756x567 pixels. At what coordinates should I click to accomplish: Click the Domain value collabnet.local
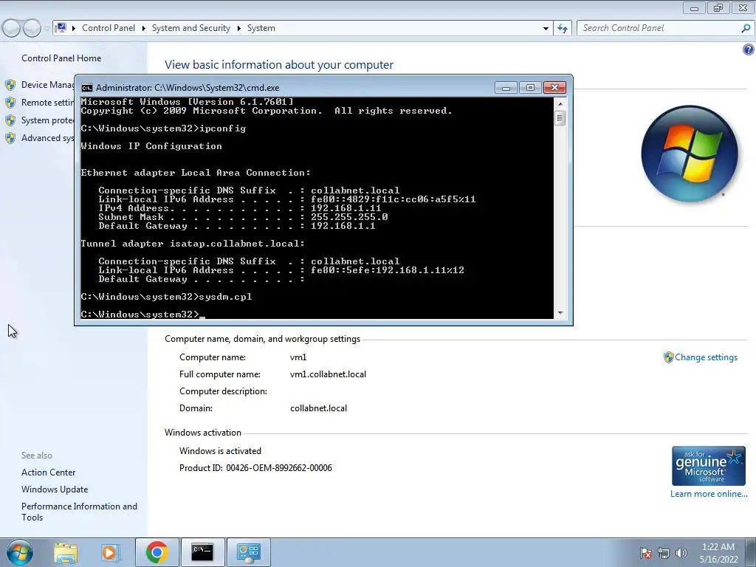[x=318, y=408]
